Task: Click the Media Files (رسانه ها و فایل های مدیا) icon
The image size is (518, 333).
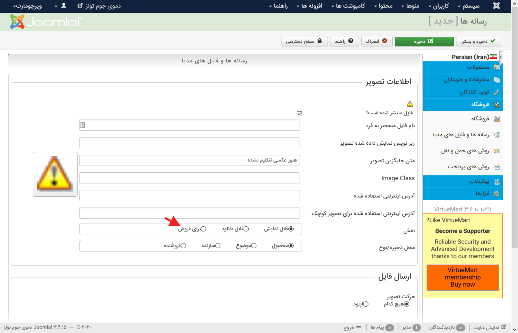Action: point(496,135)
